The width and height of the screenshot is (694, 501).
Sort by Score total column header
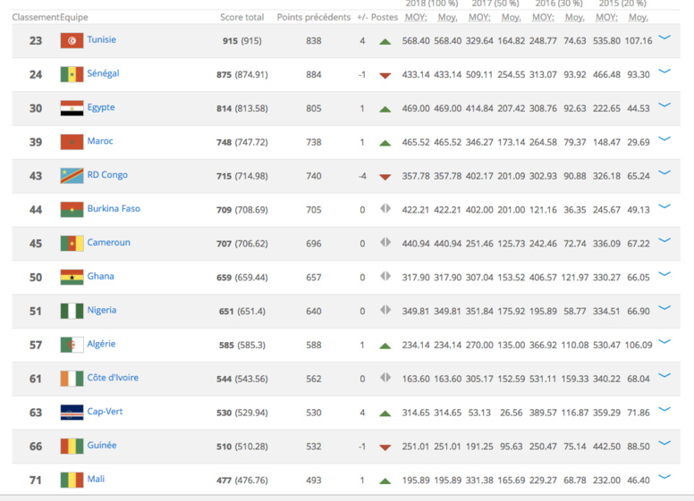[241, 17]
